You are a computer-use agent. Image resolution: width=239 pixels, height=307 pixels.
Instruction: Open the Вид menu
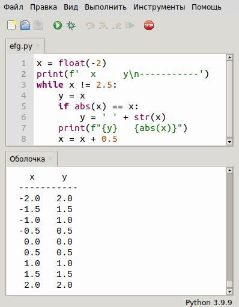point(71,7)
